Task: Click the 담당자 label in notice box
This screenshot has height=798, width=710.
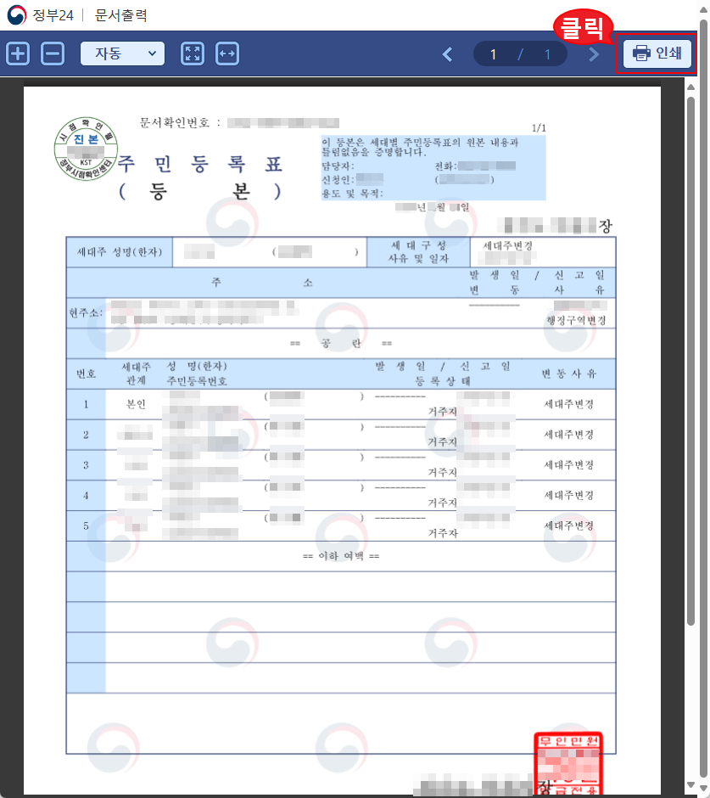Action: point(338,166)
